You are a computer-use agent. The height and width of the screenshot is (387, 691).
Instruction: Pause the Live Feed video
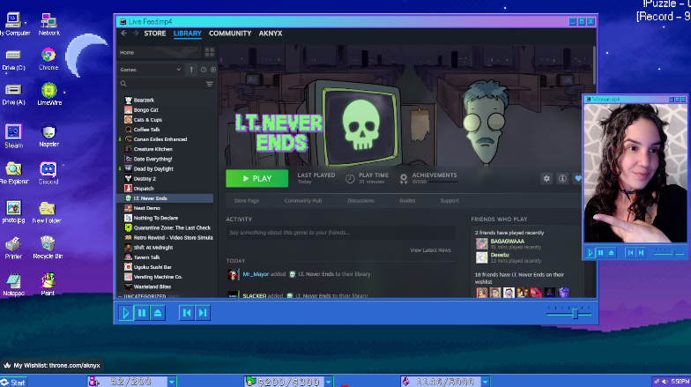tap(142, 313)
